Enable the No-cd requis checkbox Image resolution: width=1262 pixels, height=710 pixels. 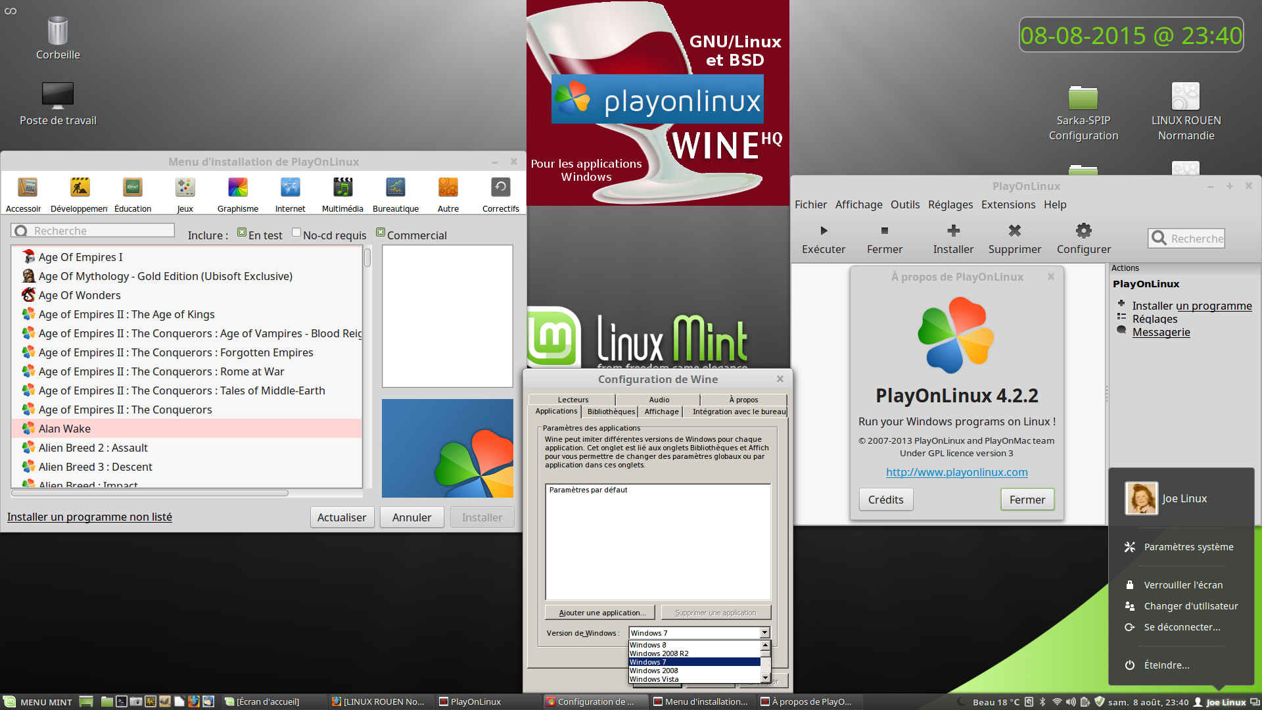pyautogui.click(x=296, y=233)
